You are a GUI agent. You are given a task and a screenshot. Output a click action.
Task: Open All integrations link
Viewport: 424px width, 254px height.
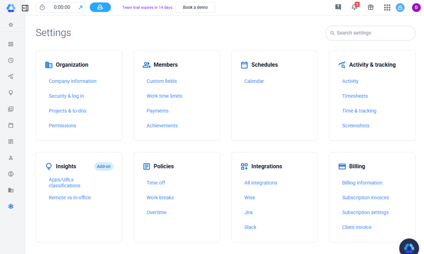click(x=261, y=183)
